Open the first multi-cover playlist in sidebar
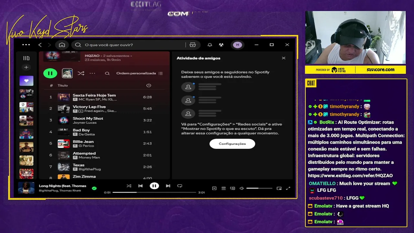This screenshot has width=414, height=233. [x=26, y=94]
